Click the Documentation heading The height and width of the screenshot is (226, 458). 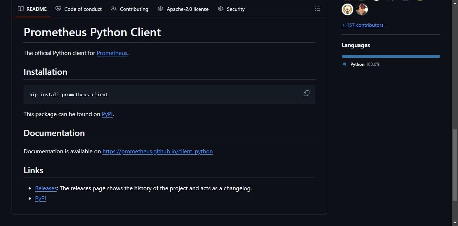tap(54, 133)
